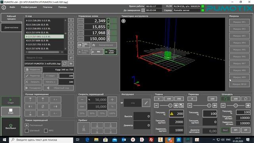Screen dimensions: 254x143
Task: Set Подача feed override to 200
Action: [179, 99]
